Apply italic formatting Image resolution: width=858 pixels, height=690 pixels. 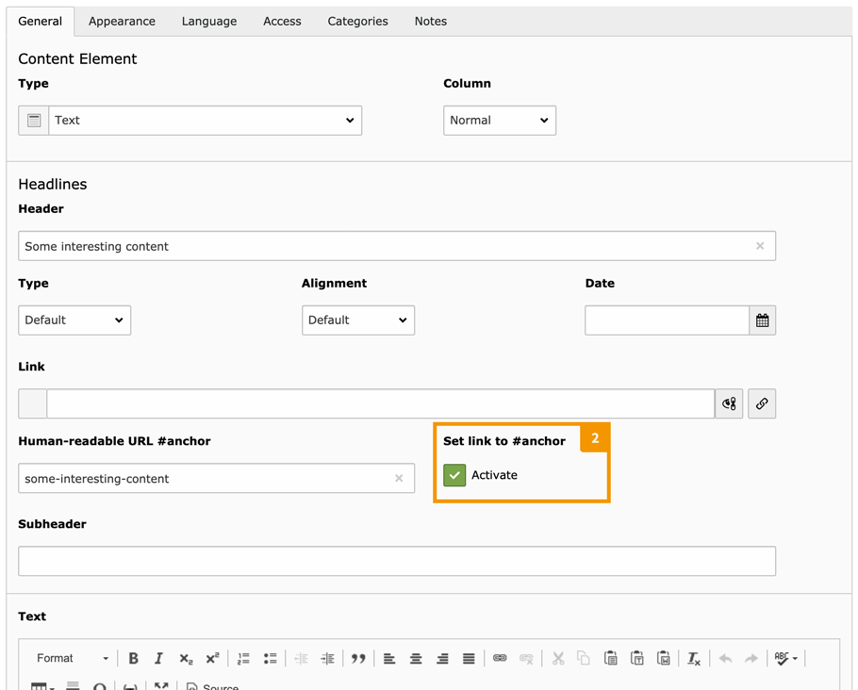tap(158, 658)
